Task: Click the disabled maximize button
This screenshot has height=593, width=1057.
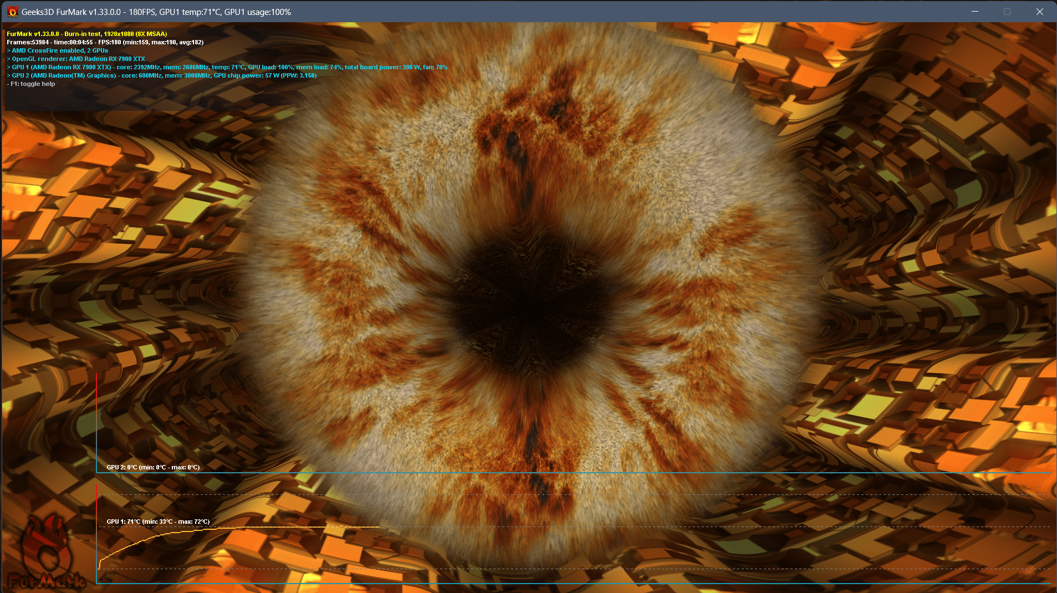Action: click(1007, 12)
